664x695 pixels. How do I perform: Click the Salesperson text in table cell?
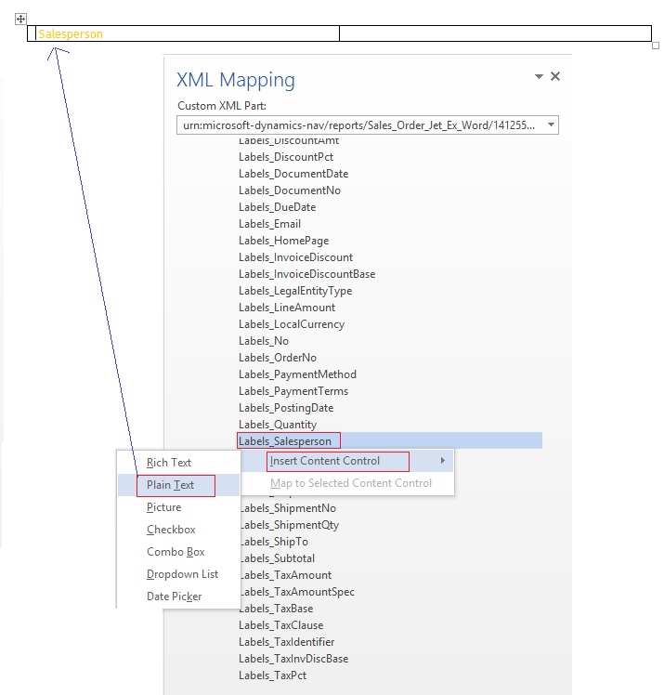click(71, 34)
